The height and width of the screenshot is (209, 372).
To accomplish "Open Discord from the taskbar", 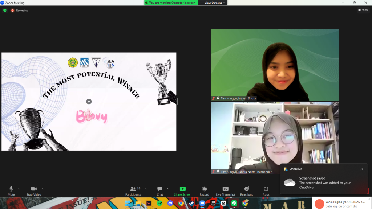I will point(170,203).
